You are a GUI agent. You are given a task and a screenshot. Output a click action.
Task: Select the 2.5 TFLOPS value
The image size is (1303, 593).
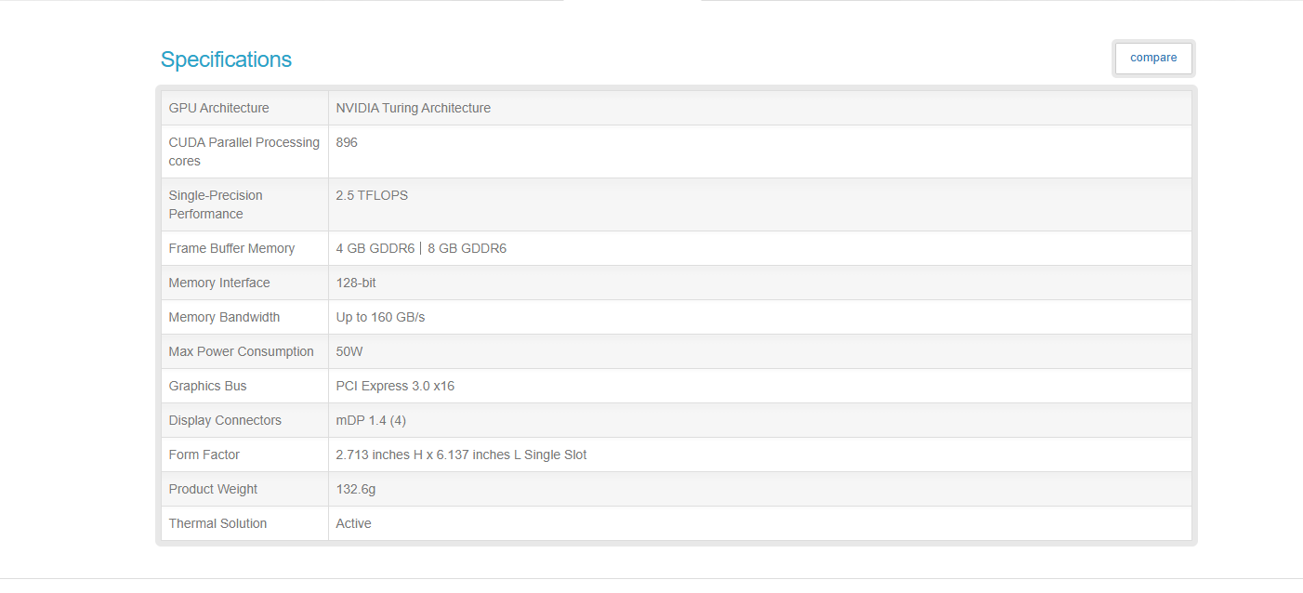coord(372,195)
